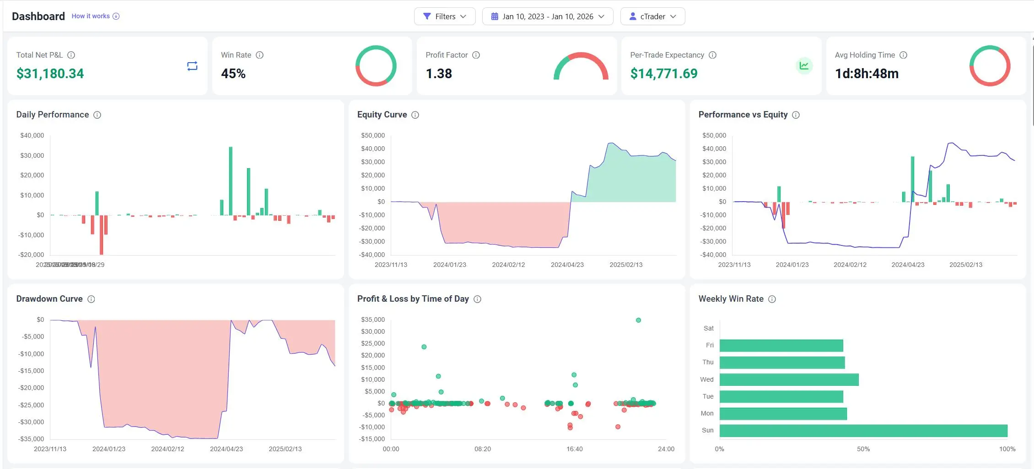Open the Jan 10, 2023 - Jan 10, 2026 date dropdown
1034x469 pixels.
pos(547,16)
